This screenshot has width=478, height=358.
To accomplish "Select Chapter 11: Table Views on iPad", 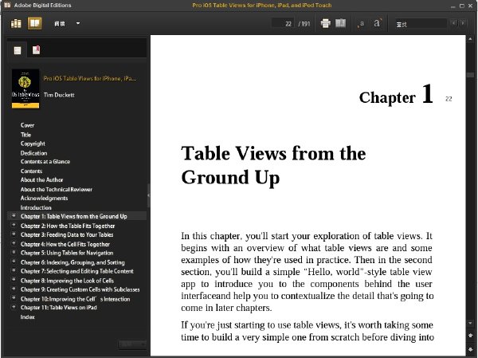I will coord(59,307).
